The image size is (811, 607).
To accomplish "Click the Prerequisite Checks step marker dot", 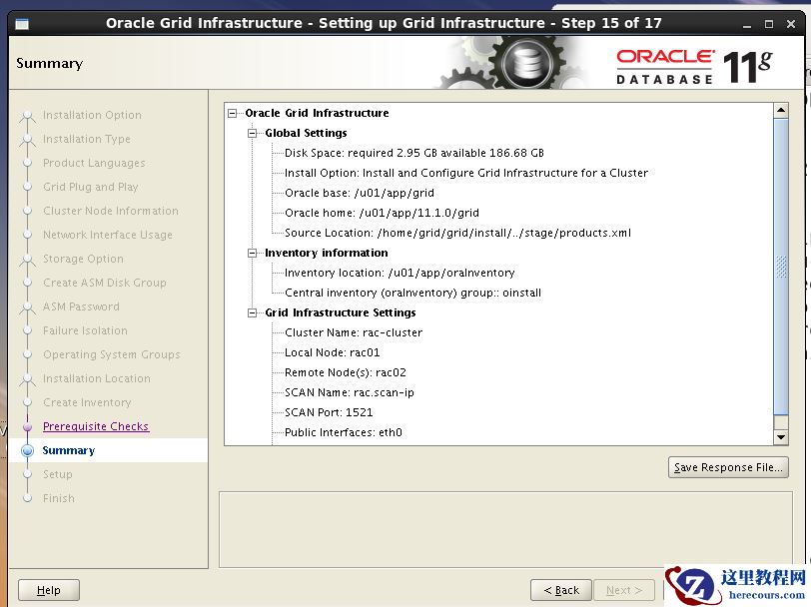I will [x=27, y=426].
